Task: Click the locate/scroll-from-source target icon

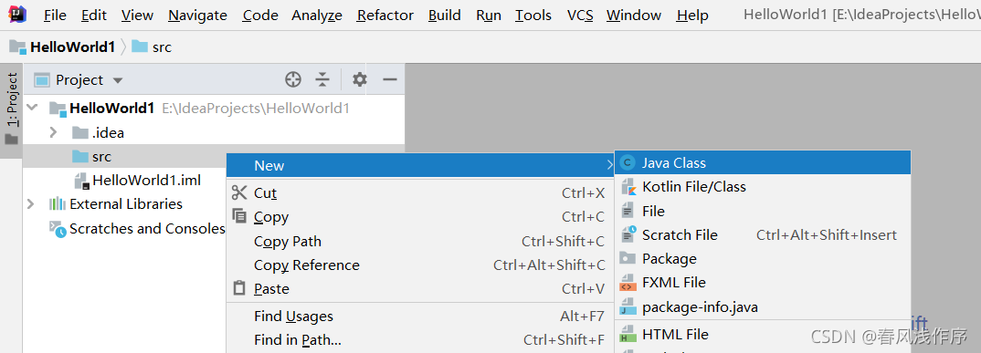Action: pos(293,79)
